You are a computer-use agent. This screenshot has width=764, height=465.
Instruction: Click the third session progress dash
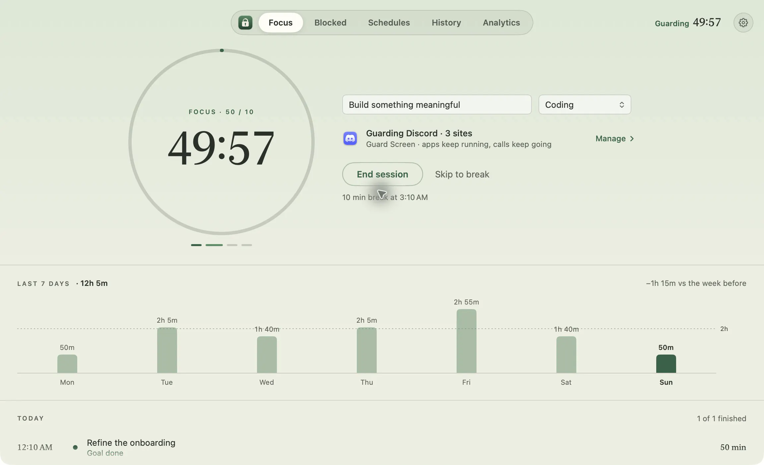pos(232,245)
